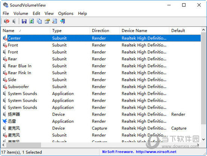Click the horizontal scrollbar left arrow
207x156 pixels.
(3, 145)
